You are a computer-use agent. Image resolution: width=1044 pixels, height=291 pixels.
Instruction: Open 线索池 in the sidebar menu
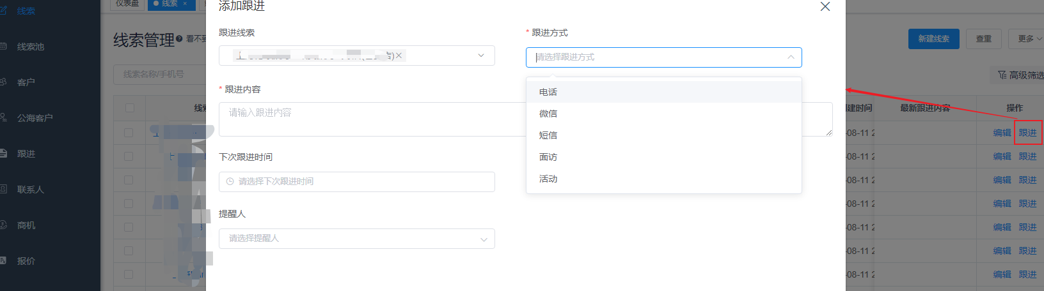pyautogui.click(x=31, y=47)
